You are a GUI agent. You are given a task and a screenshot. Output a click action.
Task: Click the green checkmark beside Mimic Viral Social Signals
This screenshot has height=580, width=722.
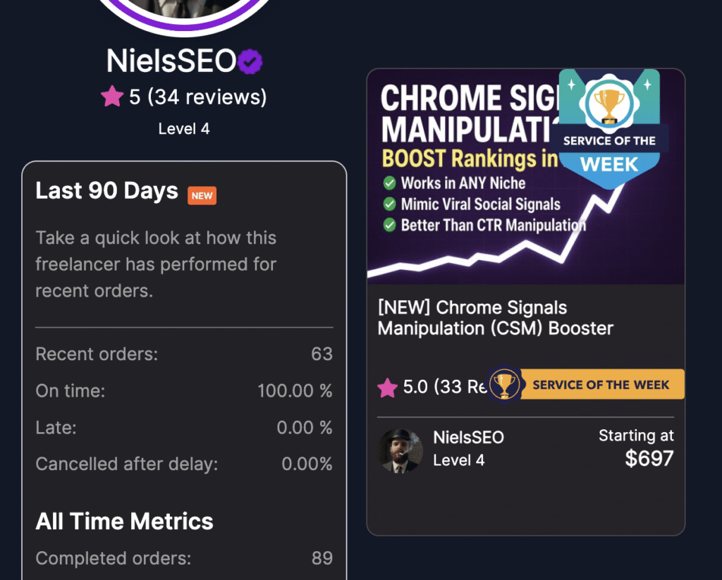click(x=389, y=204)
